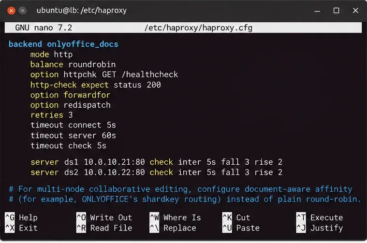Click the 'balance roundrobin' line

click(x=73, y=64)
